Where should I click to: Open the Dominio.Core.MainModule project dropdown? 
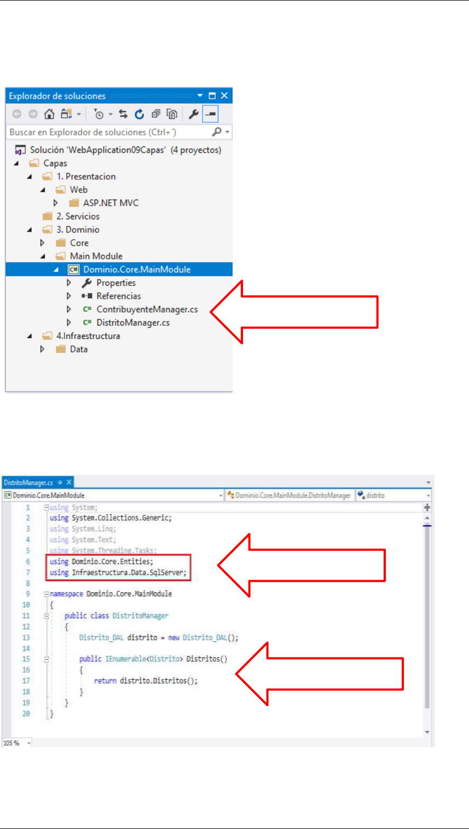[221, 495]
